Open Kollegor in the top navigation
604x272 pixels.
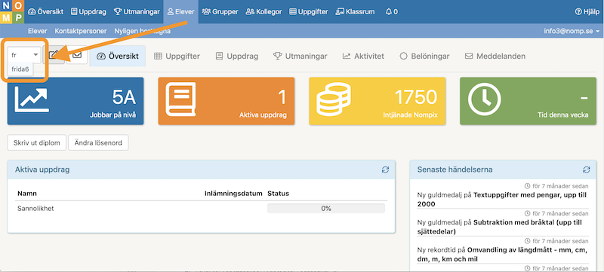tap(263, 12)
